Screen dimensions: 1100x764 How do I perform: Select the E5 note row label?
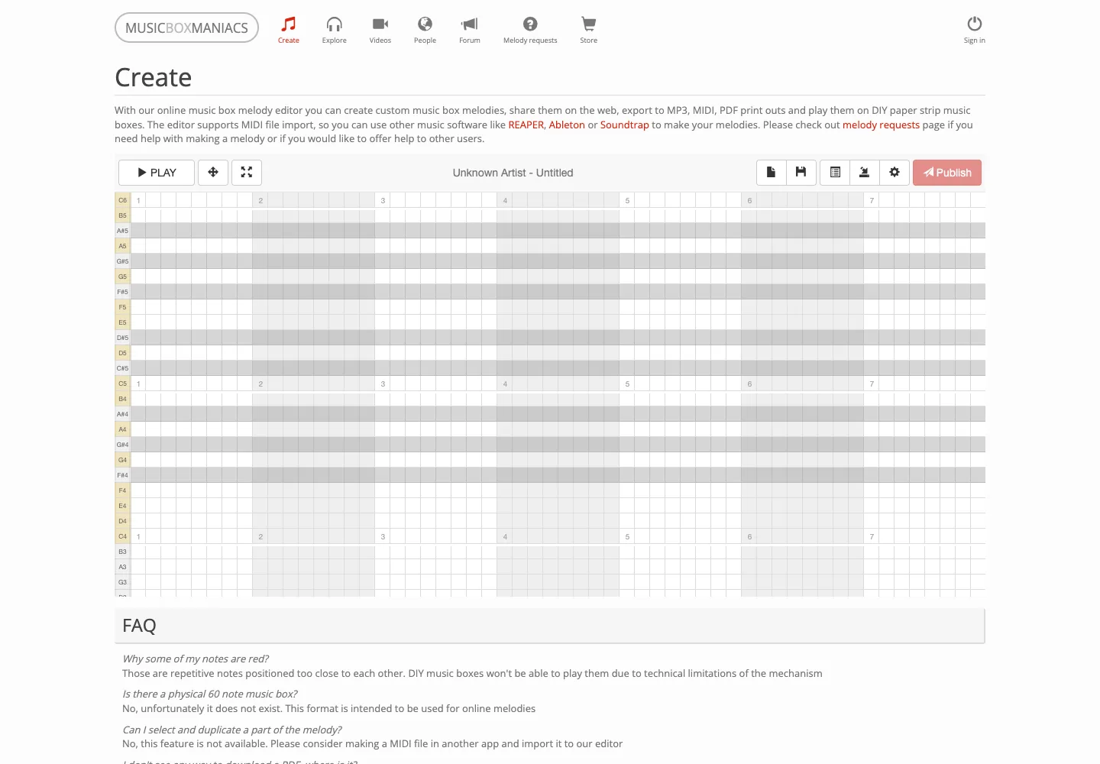(x=122, y=322)
